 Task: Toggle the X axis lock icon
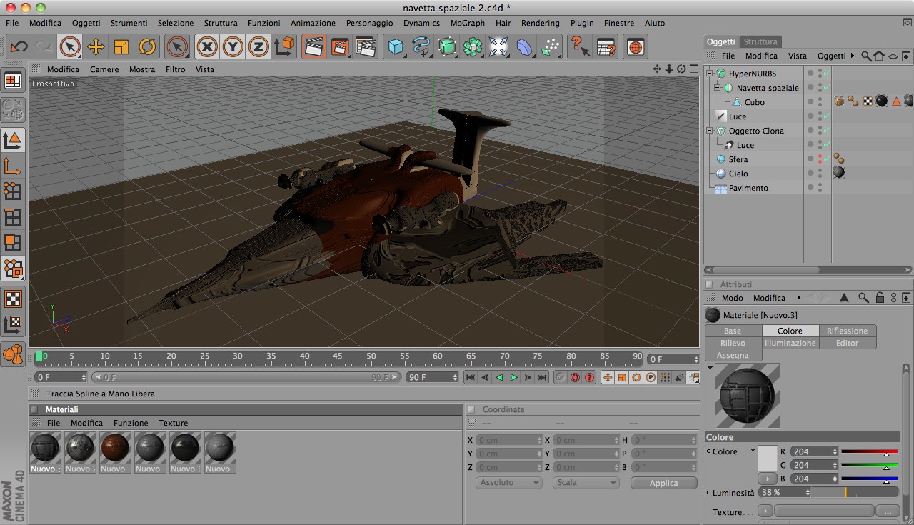coord(207,47)
